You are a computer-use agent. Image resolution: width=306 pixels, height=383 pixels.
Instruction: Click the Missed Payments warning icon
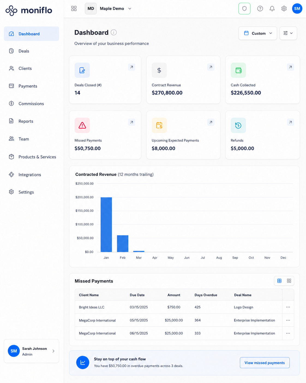82,125
